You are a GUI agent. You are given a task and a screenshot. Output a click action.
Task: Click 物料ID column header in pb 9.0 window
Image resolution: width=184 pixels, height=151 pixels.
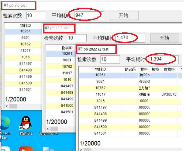[25, 26]
